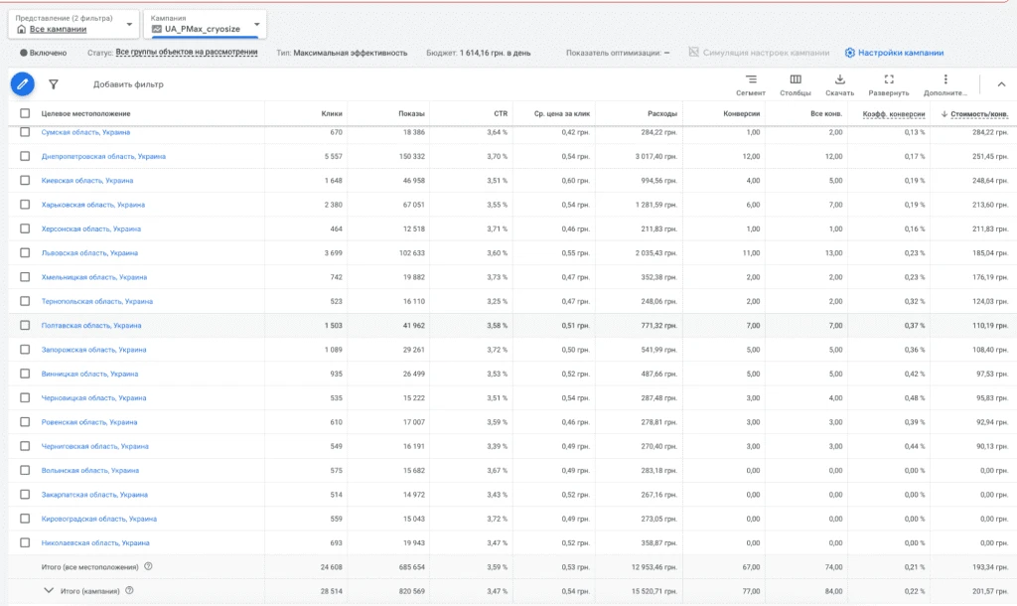The image size is (1017, 606).
Task: Check the Киевская область row checkbox
Action: (x=25, y=181)
